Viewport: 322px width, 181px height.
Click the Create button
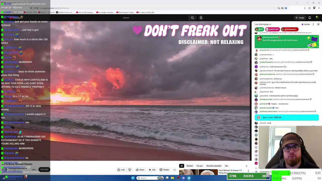pos(300,18)
